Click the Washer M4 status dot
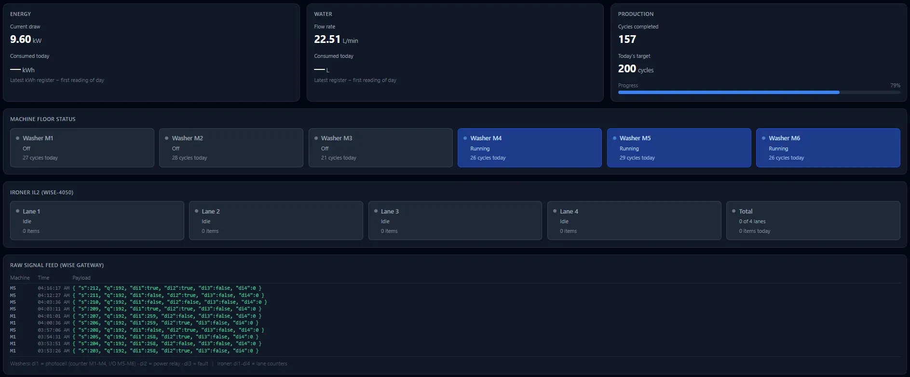910x377 pixels. 465,138
